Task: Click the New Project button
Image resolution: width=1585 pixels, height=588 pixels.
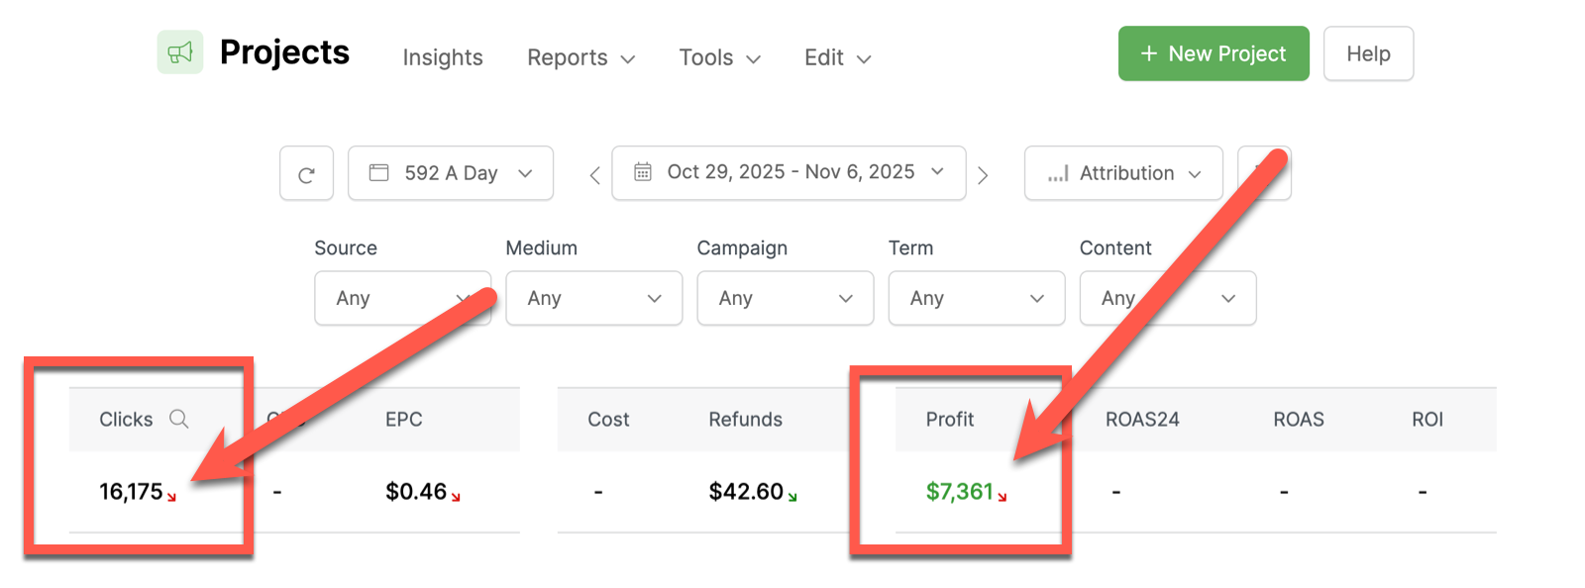Action: pos(1214,53)
